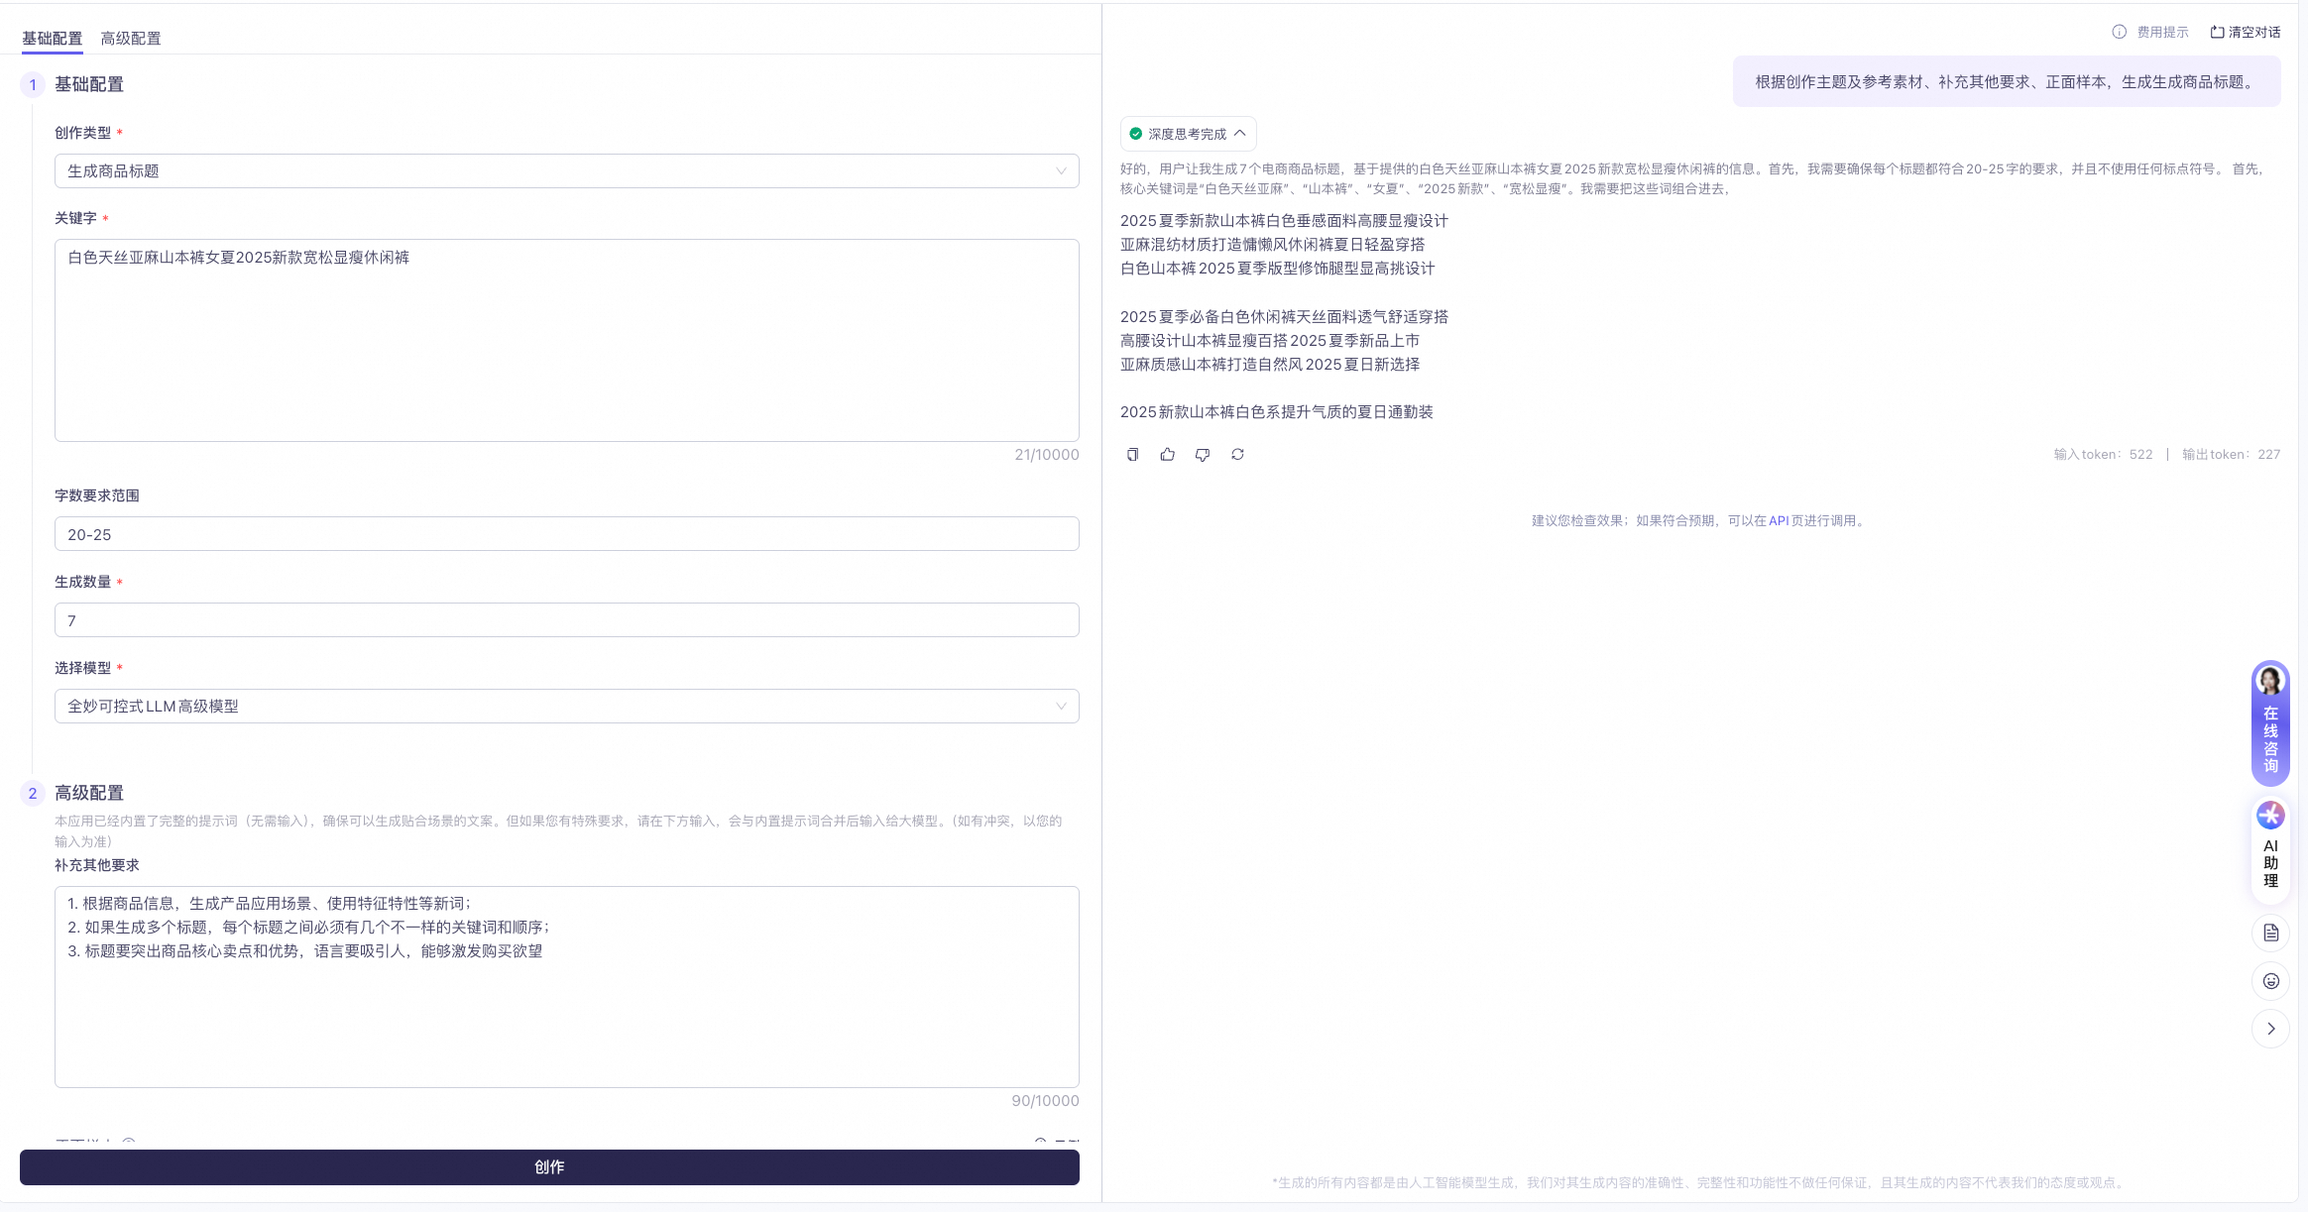Viewport: 2308px width, 1212px height.
Task: Open the API link
Action: 1779,521
